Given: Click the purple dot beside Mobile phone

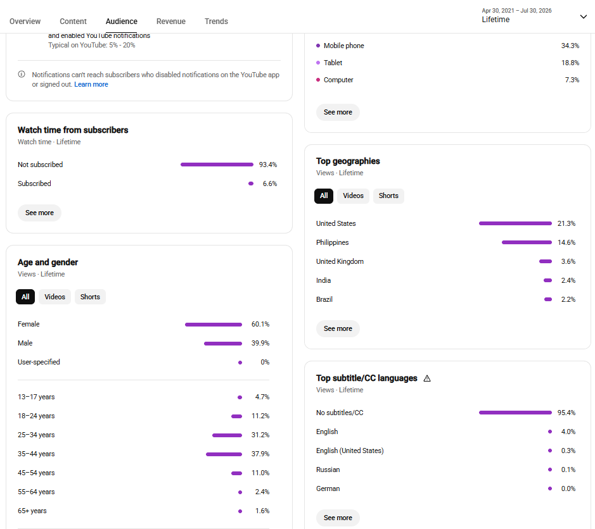Looking at the screenshot, I should pyautogui.click(x=318, y=46).
